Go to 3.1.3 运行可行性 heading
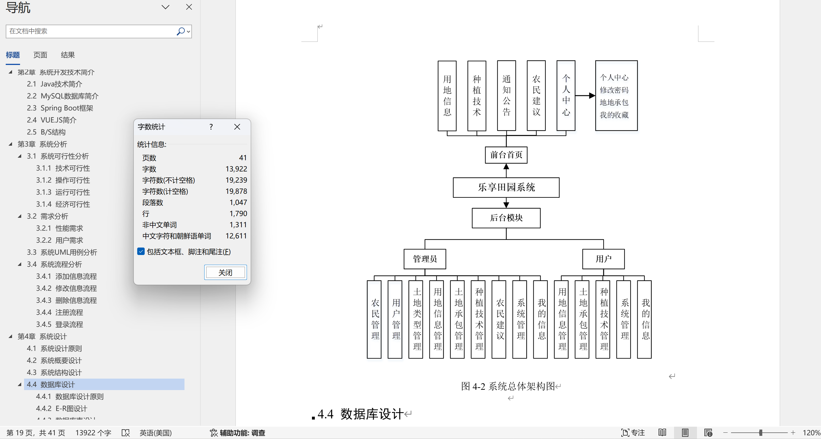821x439 pixels. [x=63, y=192]
